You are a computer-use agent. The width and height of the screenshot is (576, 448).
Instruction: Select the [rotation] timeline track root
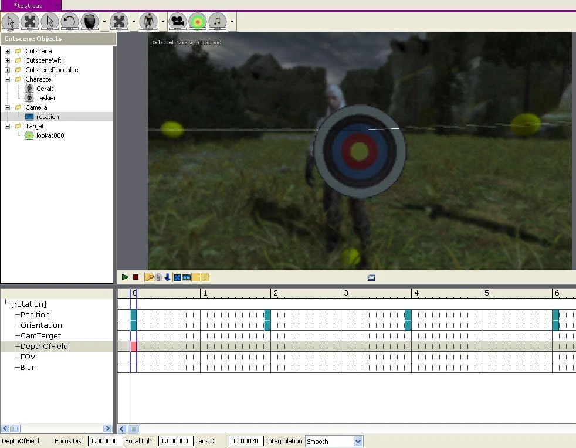coord(29,304)
